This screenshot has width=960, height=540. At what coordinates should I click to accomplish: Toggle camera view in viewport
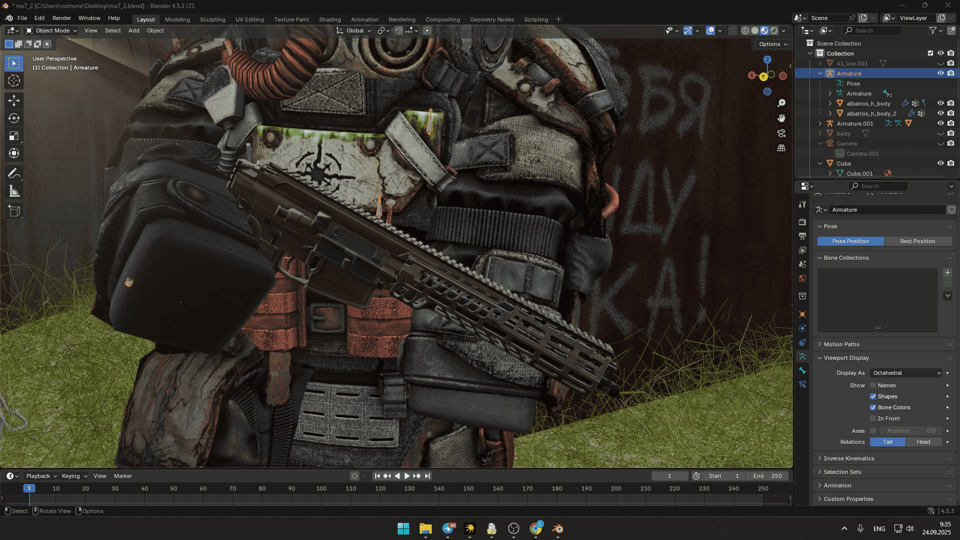781,133
